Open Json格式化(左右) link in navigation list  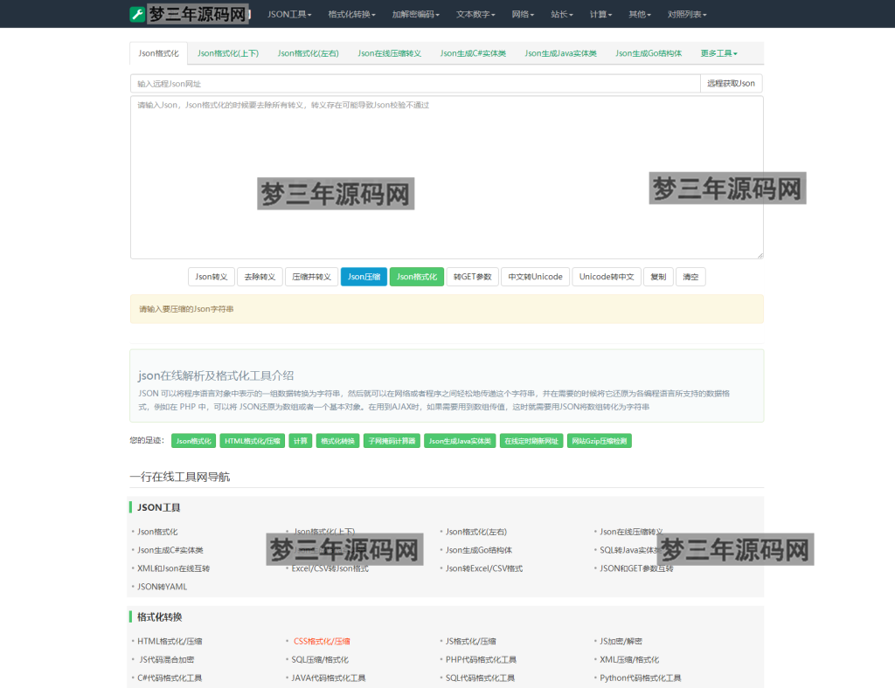pyautogui.click(x=476, y=531)
